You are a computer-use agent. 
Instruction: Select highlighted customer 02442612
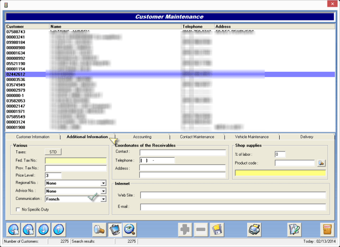(170, 74)
